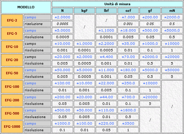Select the ±2.2000 lbf value for EFG-10
The image size is (184, 134).
point(106,44)
